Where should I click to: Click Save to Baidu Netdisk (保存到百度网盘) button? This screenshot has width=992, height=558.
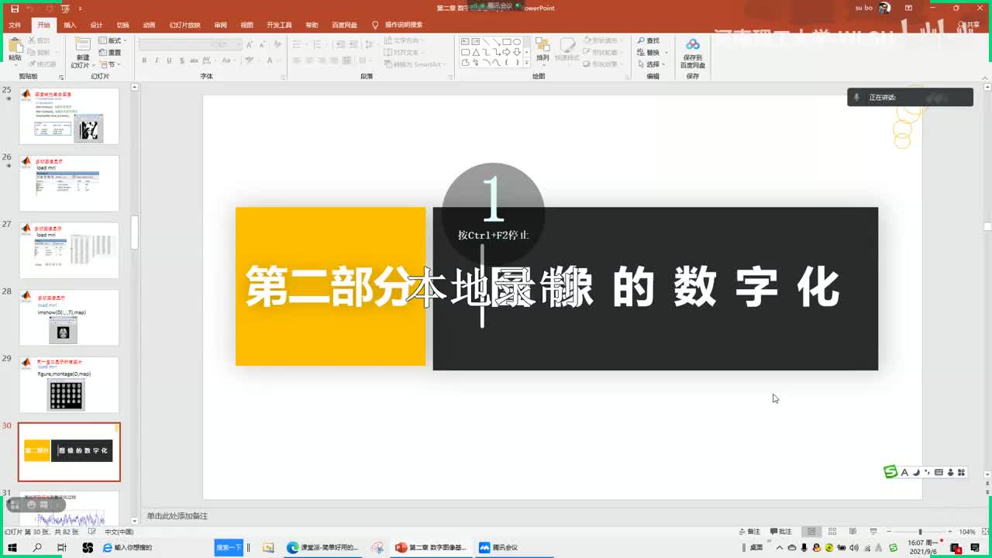(x=693, y=52)
